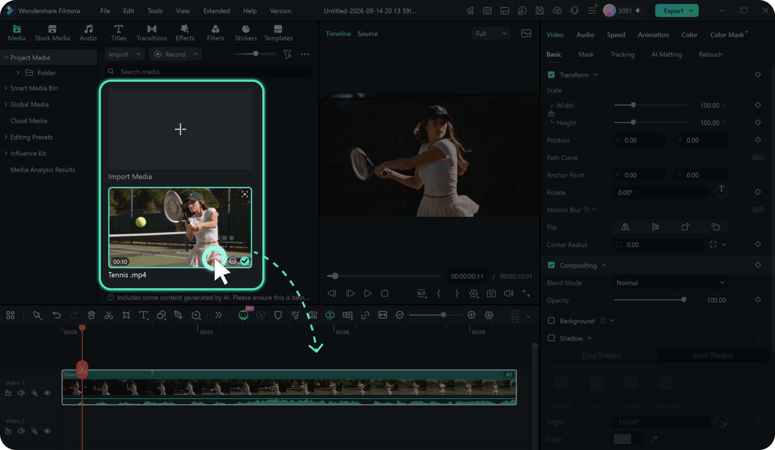775x450 pixels.
Task: Switch to the Animation properties tab
Action: coord(653,35)
